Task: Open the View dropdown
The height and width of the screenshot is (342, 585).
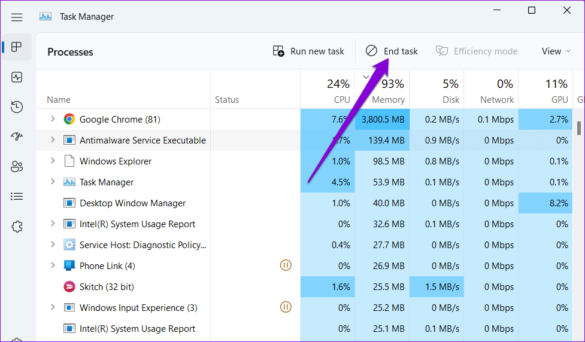Action: tap(556, 51)
